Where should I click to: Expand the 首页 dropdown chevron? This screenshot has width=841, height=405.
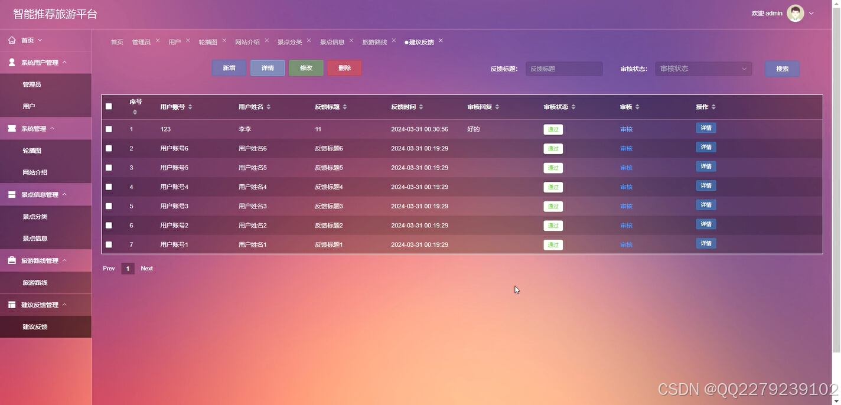click(x=40, y=40)
